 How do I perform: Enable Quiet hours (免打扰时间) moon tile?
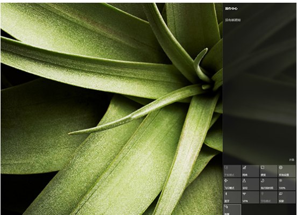[x=268, y=184]
